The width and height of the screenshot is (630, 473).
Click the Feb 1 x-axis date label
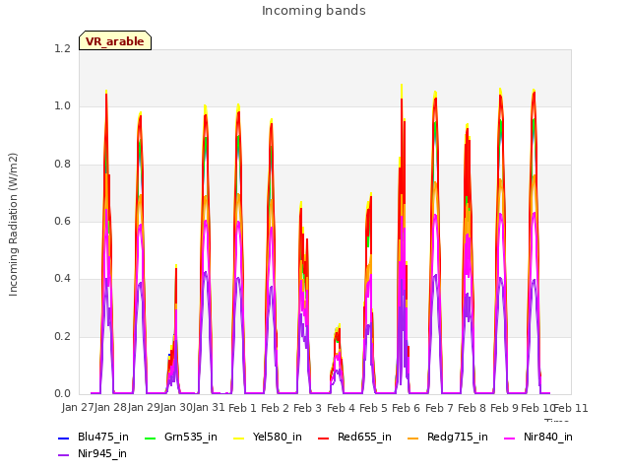(x=242, y=408)
